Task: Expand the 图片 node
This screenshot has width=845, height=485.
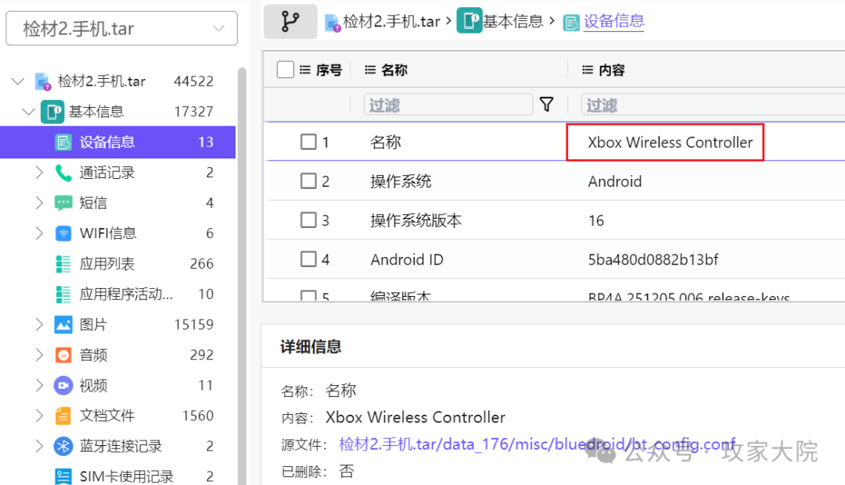Action: click(39, 325)
